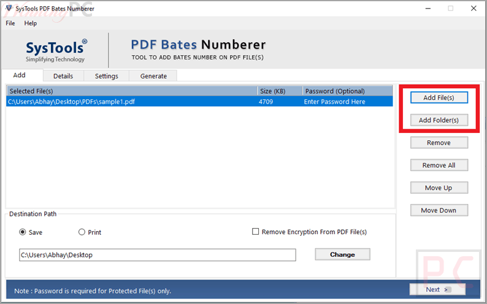Click the Add File(s) button
Screen dimensions: 487x304
tap(439, 97)
